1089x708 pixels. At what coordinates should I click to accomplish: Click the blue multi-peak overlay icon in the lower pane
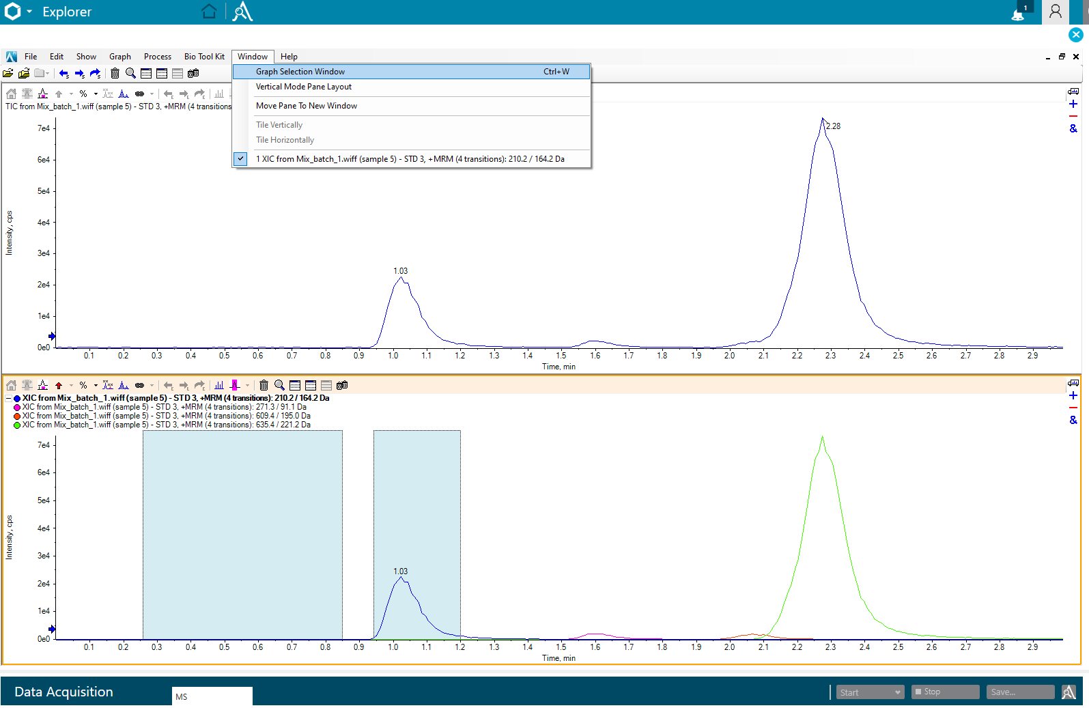124,385
